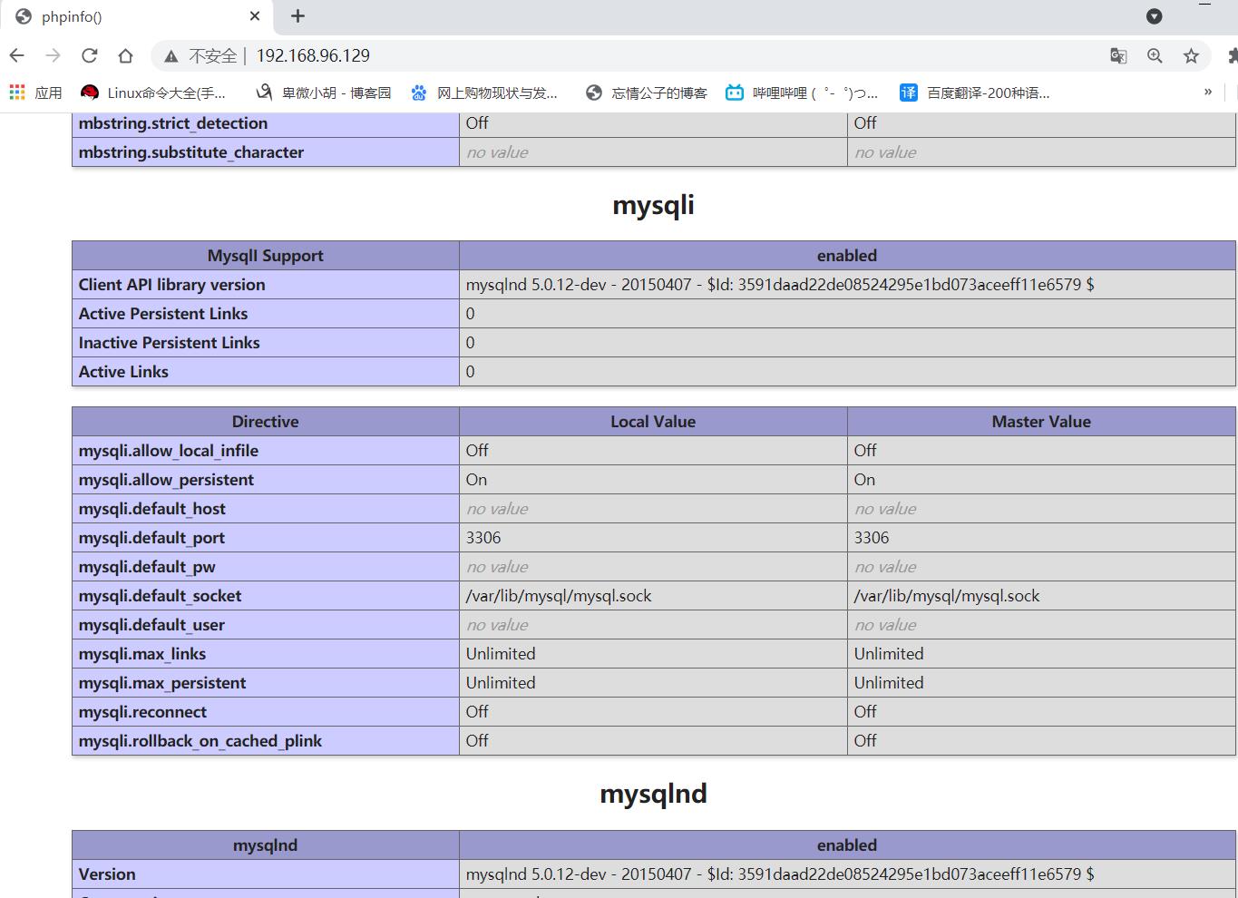Viewport: 1238px width, 898px height.
Task: Open the 卑微小胡 博客园 bookmark
Action: click(x=324, y=93)
